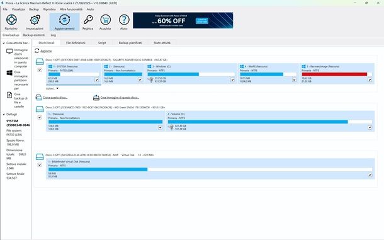The image size is (384, 240).
Task: Click the Aggiorna refresh arrows icon
Action: 37,51
